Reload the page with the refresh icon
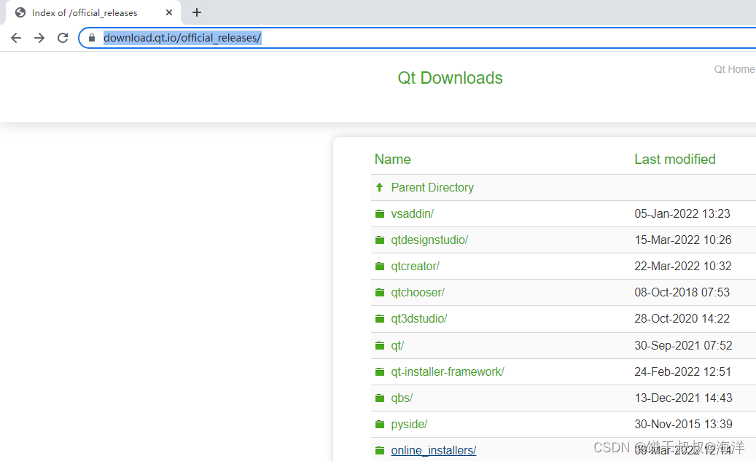The height and width of the screenshot is (461, 756). click(62, 37)
